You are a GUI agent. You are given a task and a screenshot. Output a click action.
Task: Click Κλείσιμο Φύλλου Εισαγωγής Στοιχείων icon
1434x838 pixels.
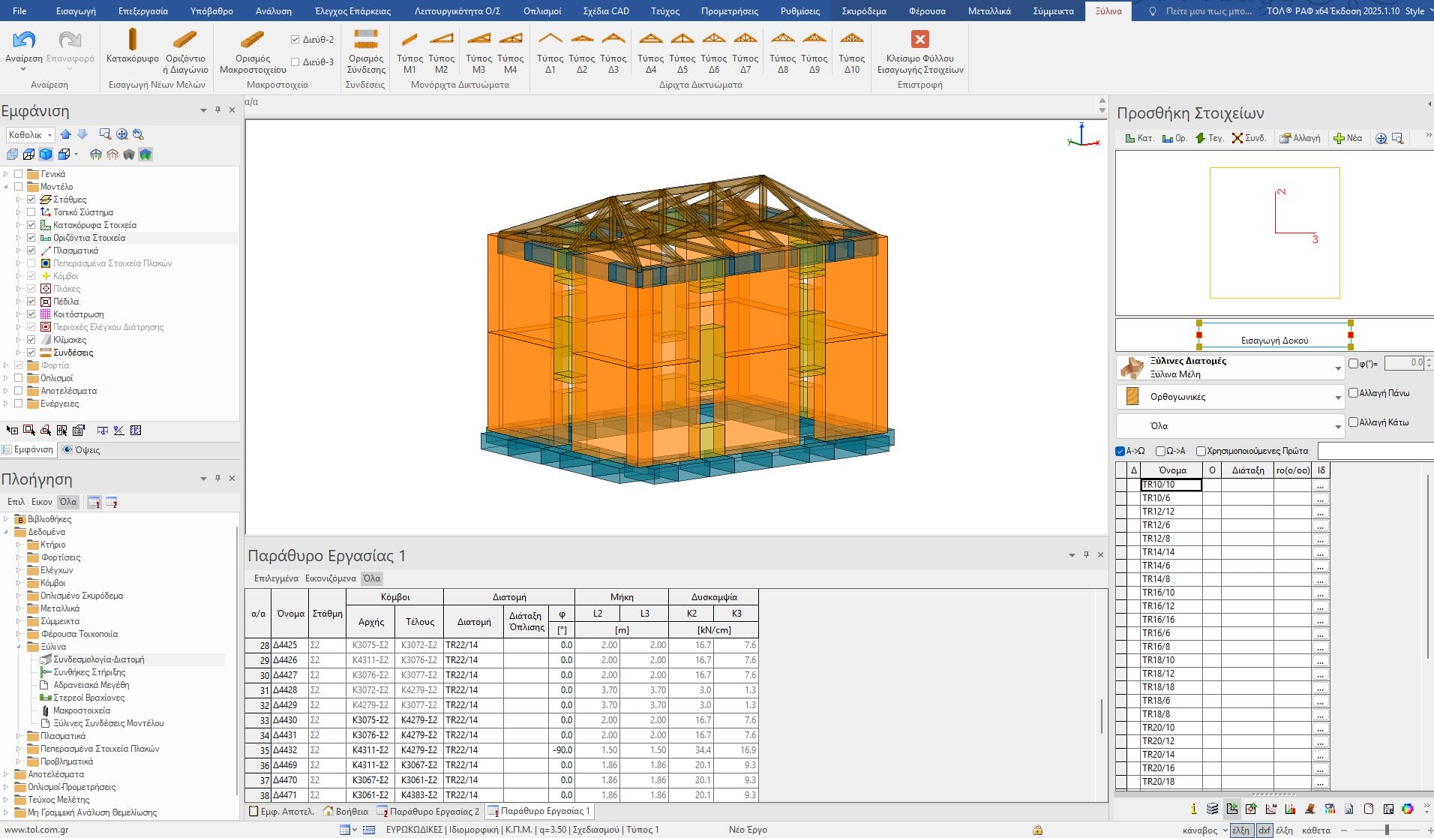coord(919,40)
